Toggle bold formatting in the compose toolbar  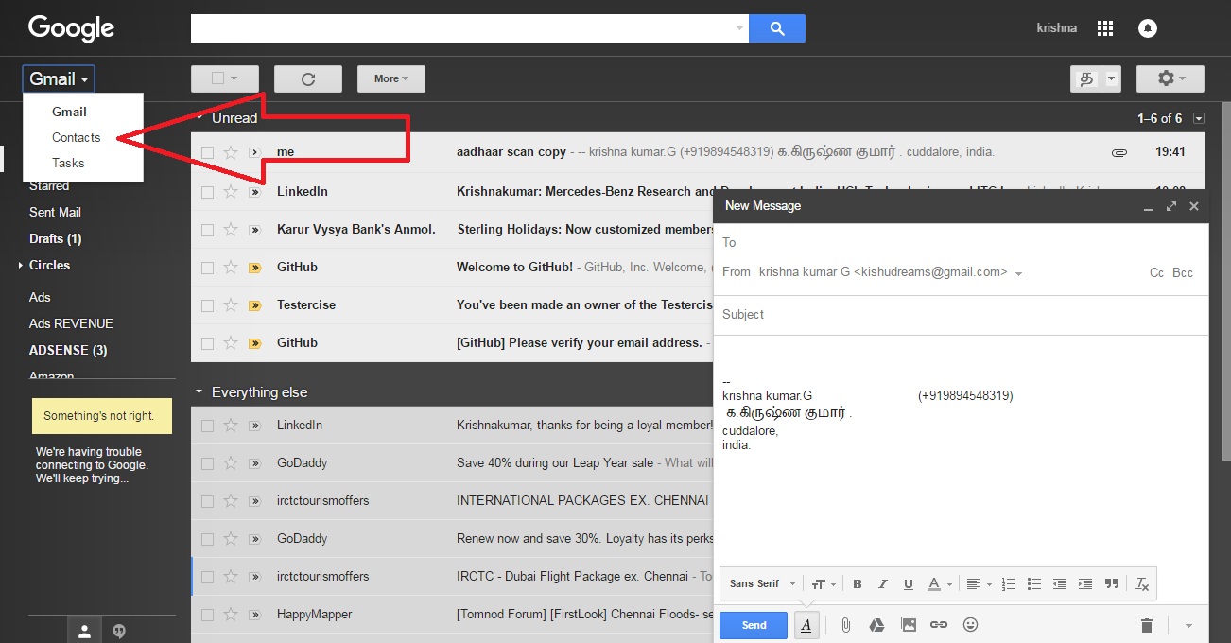click(x=857, y=583)
